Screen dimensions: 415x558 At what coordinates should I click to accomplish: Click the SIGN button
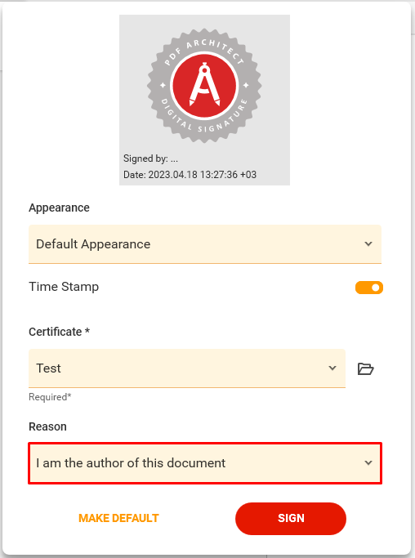click(x=291, y=519)
